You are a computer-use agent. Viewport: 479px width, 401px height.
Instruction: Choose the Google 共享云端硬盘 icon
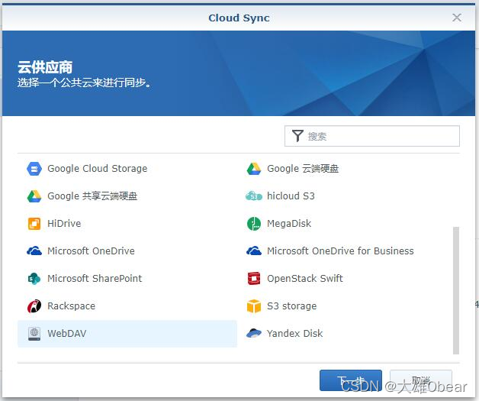pyautogui.click(x=34, y=196)
